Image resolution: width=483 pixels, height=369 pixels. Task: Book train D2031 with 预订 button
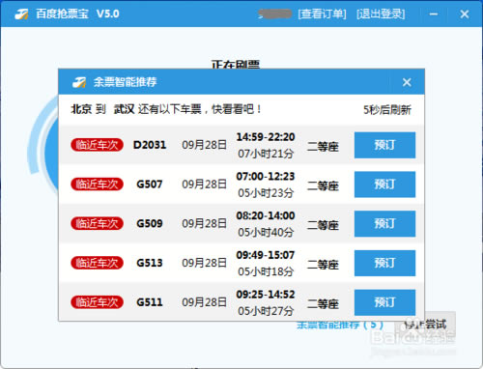(384, 145)
